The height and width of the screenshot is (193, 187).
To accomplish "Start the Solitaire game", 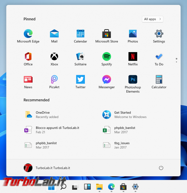I will 80,59.
